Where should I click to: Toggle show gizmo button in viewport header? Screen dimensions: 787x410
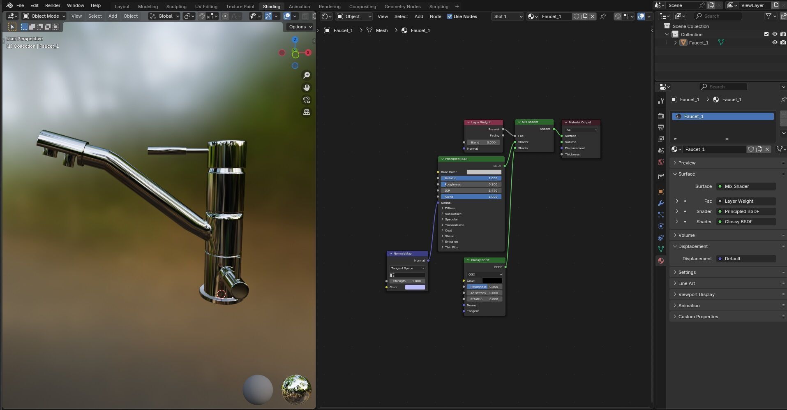pos(268,16)
